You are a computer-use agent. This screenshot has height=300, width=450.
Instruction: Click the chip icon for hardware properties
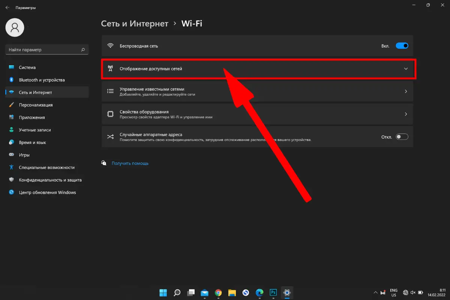110,114
